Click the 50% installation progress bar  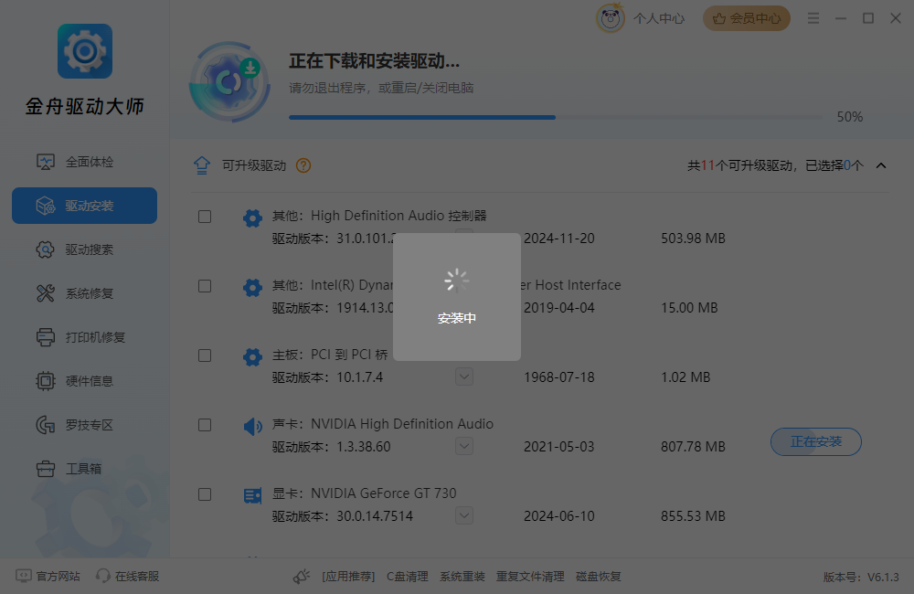(x=556, y=117)
